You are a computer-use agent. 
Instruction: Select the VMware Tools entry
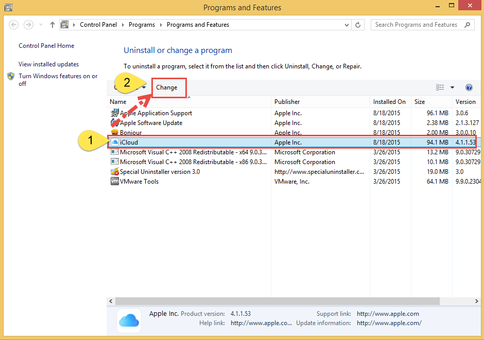139,182
